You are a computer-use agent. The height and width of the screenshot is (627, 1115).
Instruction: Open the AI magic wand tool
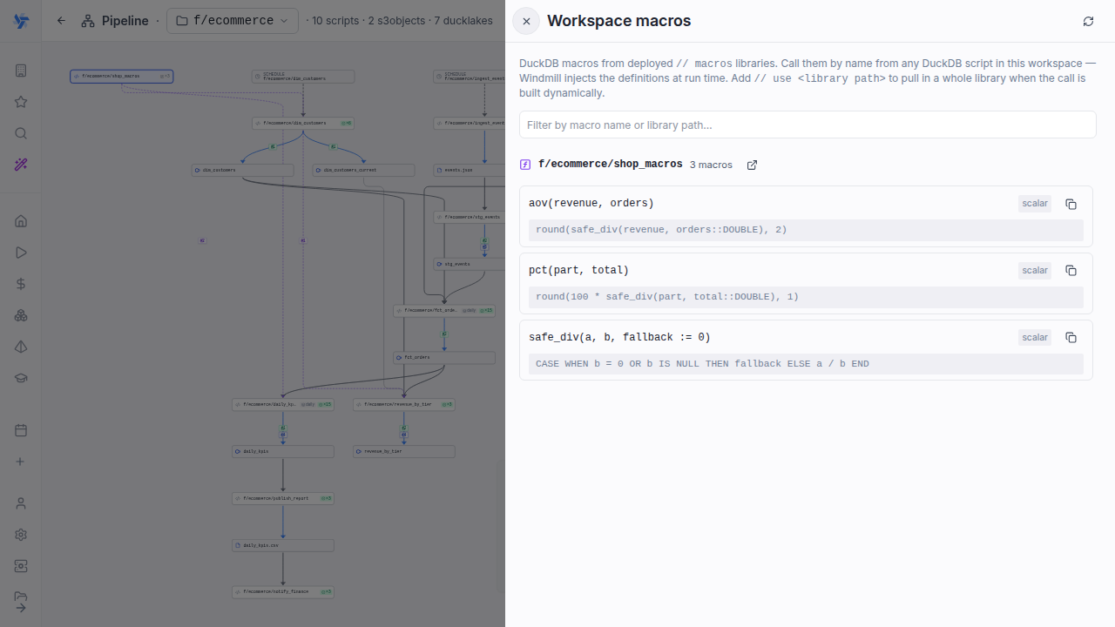21,165
